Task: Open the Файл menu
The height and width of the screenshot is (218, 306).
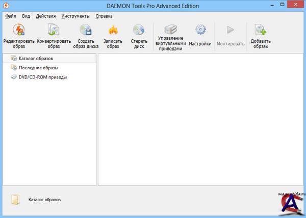Action: 11,16
